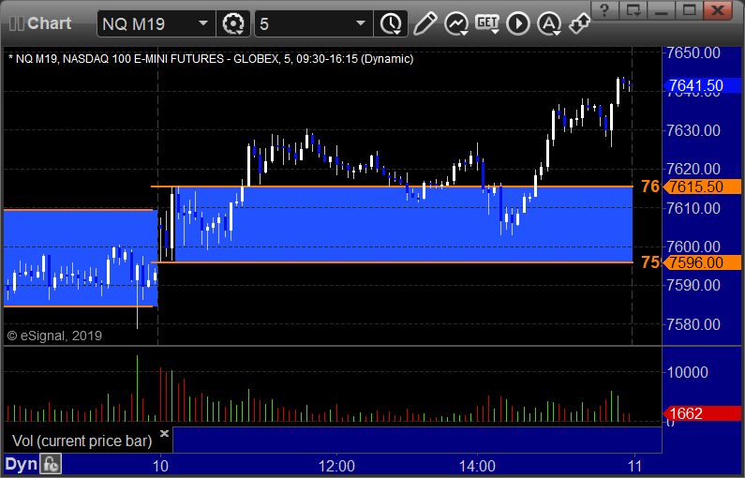Start bar replay with the play icon

(x=518, y=23)
